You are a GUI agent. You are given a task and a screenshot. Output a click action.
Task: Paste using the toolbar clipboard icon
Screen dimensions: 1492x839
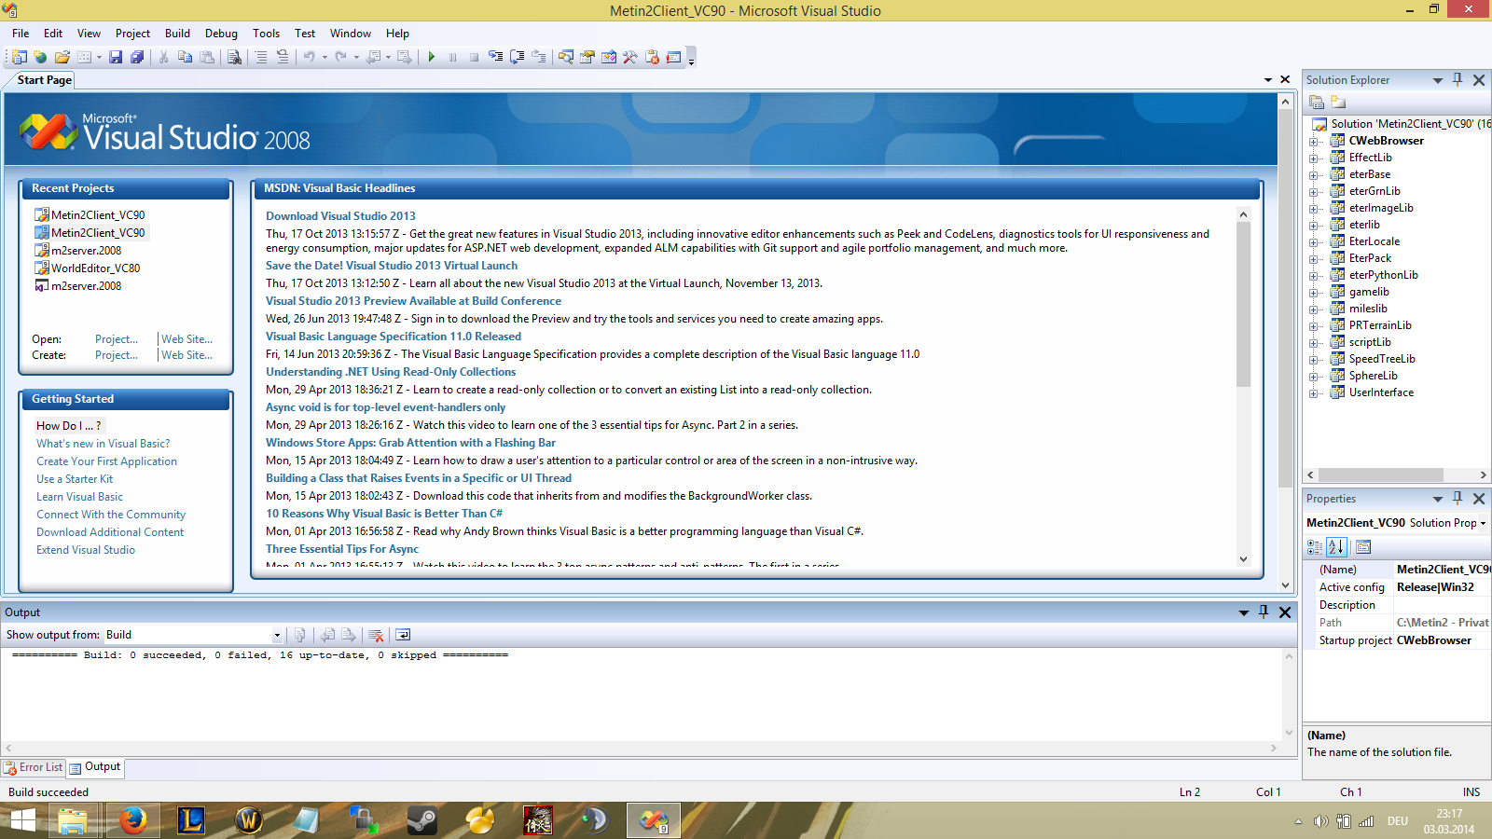point(207,57)
